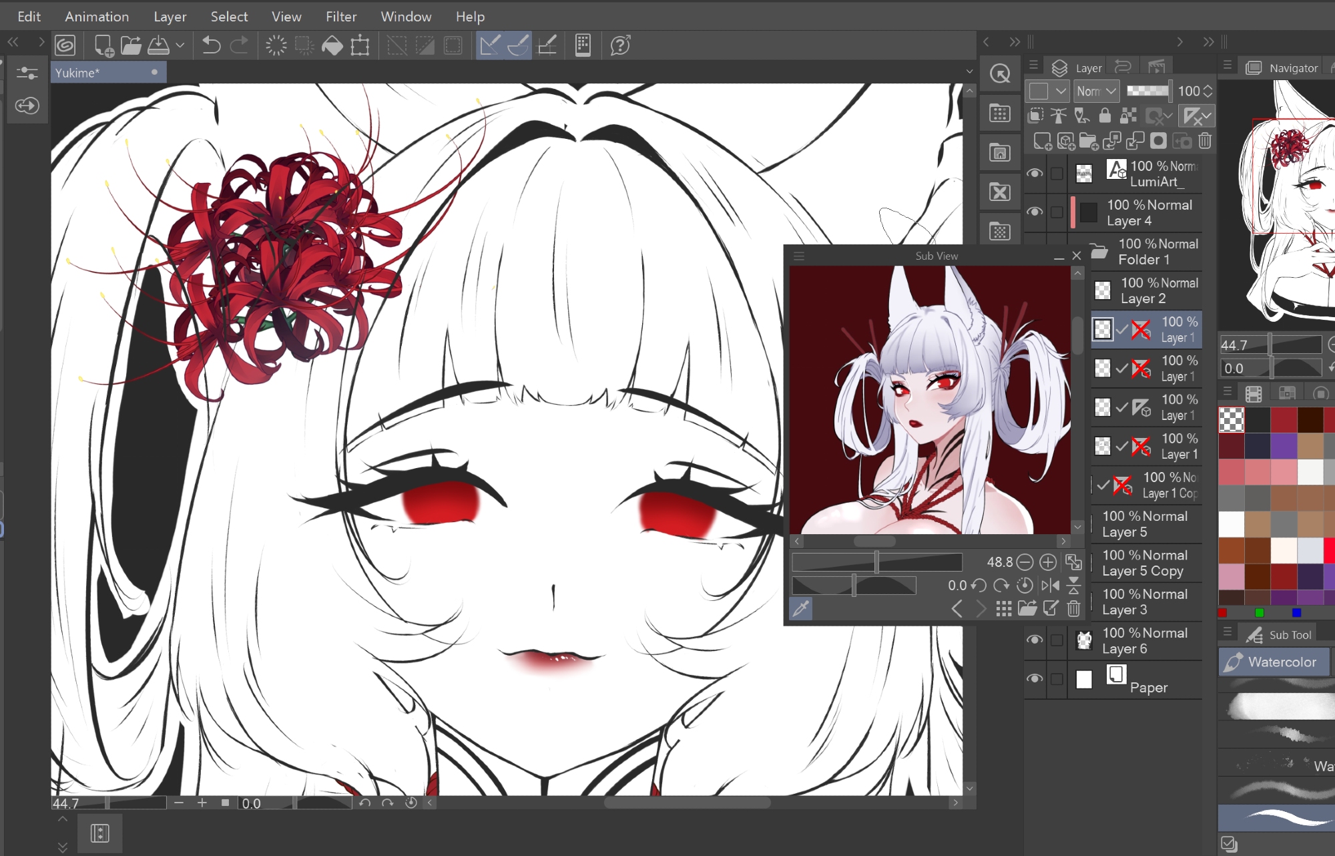Hide the Layer 4 visibility eye
Viewport: 1335px width, 856px height.
pyautogui.click(x=1035, y=212)
